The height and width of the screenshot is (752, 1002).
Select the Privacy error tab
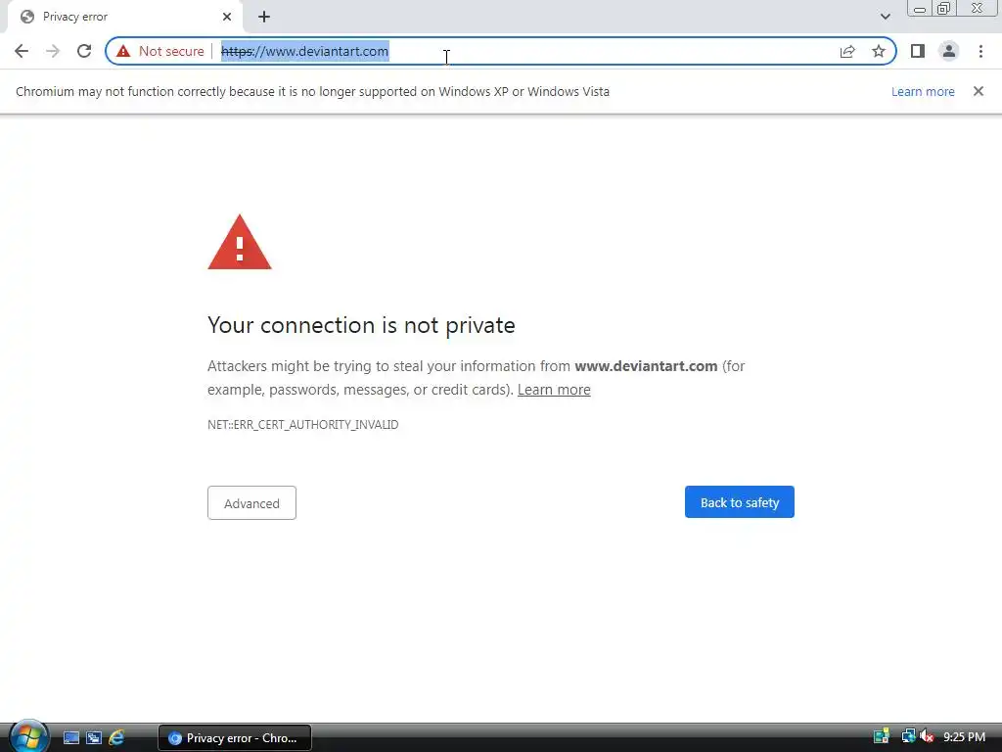(x=125, y=18)
